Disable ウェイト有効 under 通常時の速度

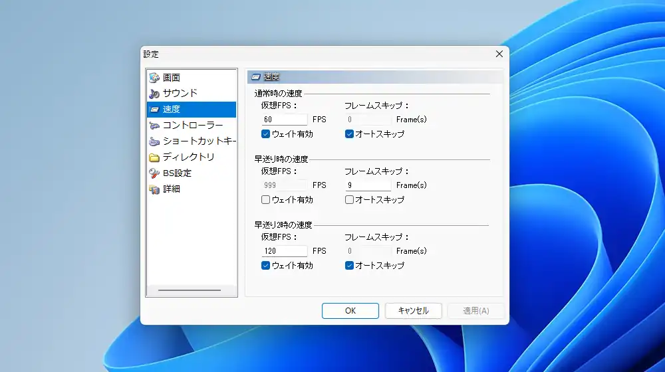pos(265,134)
